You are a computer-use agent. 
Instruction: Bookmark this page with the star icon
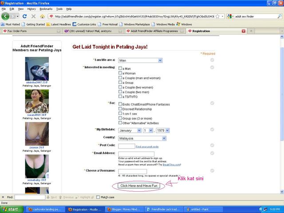[217, 16]
